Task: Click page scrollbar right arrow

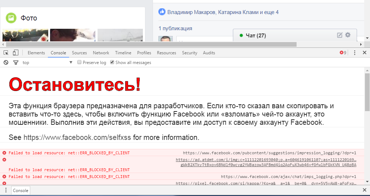Action: point(361,44)
